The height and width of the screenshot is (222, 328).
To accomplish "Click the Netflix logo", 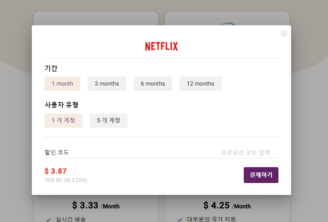I will [x=162, y=46].
